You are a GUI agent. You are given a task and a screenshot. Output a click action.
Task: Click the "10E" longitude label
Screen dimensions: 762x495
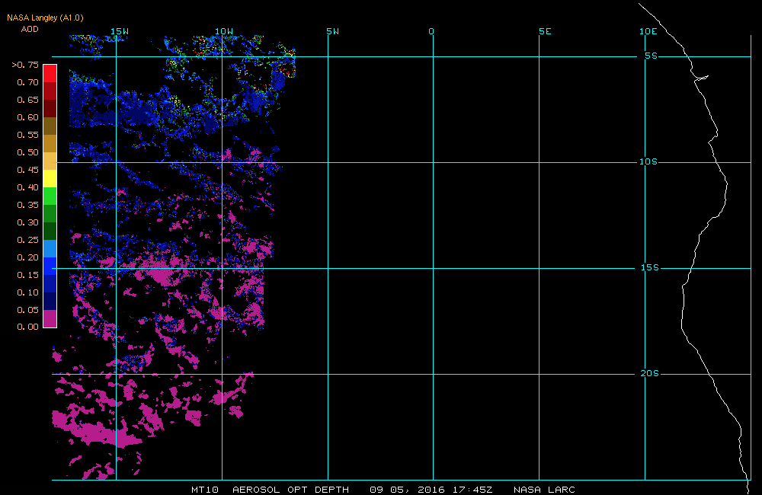click(x=648, y=31)
